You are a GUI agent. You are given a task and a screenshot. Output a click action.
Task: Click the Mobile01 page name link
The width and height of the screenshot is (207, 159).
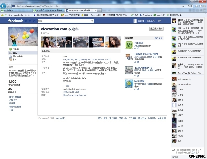click(139, 43)
